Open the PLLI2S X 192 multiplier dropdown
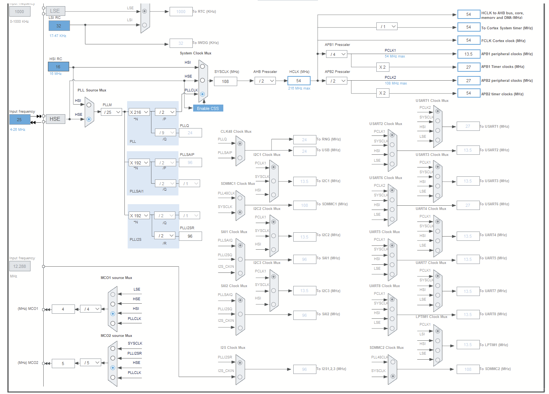Image resolution: width=549 pixels, height=394 pixels. (x=139, y=215)
